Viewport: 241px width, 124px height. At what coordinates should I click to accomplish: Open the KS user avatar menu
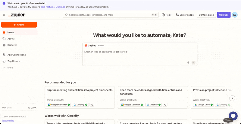click(x=235, y=15)
